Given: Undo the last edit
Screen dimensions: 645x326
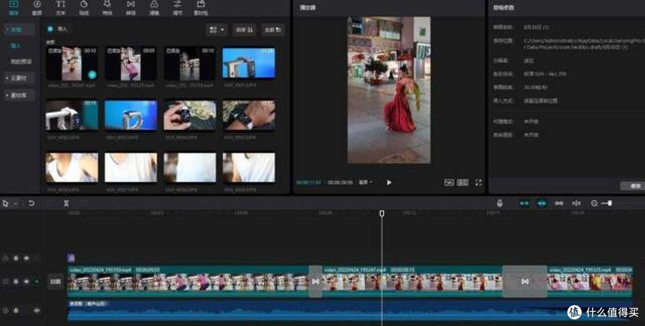Looking at the screenshot, I should [x=31, y=203].
